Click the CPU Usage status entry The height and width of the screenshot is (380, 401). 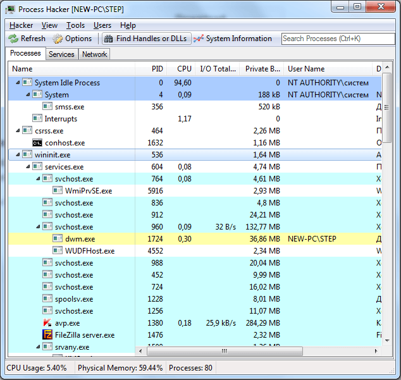coord(37,368)
